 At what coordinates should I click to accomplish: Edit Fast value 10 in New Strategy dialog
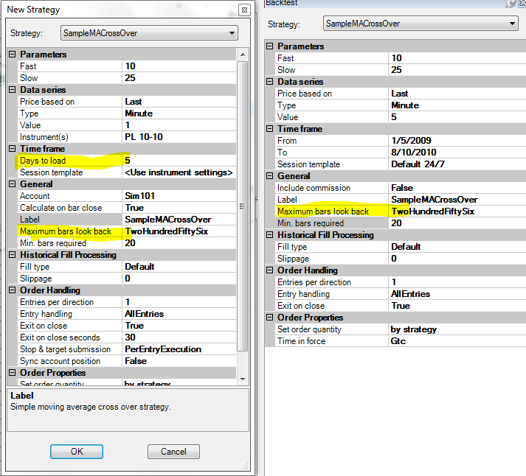[179, 66]
